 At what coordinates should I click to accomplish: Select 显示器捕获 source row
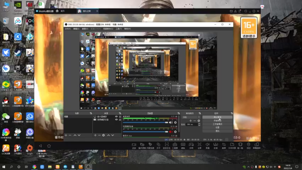pyautogui.click(x=107, y=117)
